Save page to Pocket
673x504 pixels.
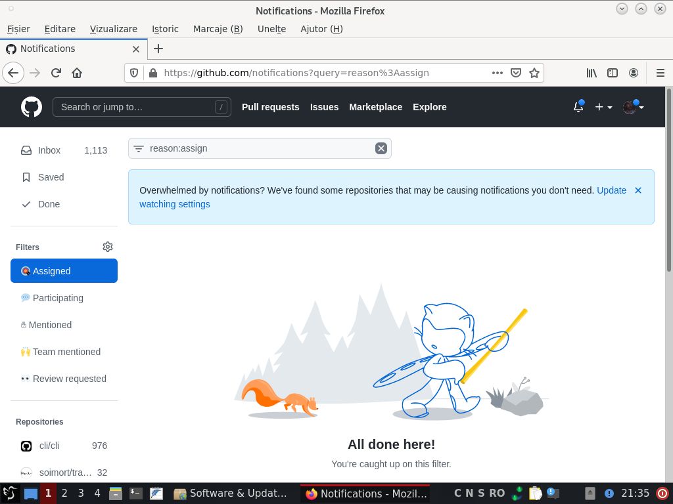coord(516,73)
